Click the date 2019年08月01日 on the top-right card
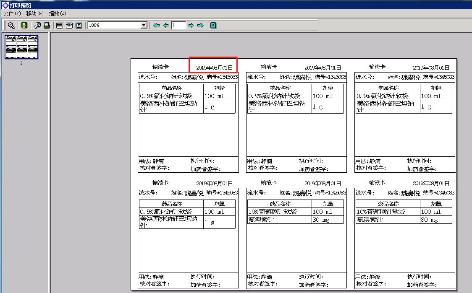The width and height of the screenshot is (472, 293). pos(431,67)
